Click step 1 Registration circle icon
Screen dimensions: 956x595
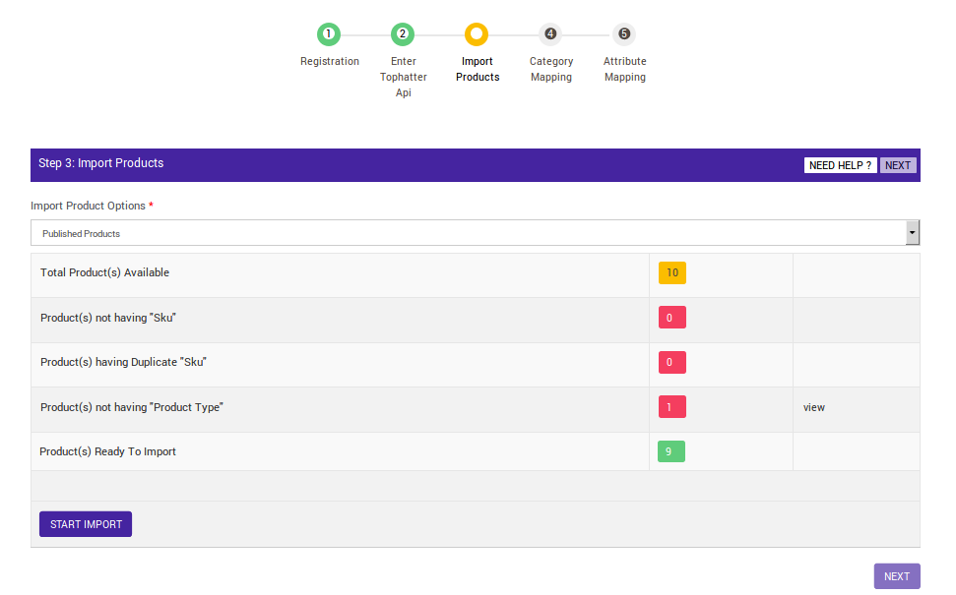coord(329,34)
